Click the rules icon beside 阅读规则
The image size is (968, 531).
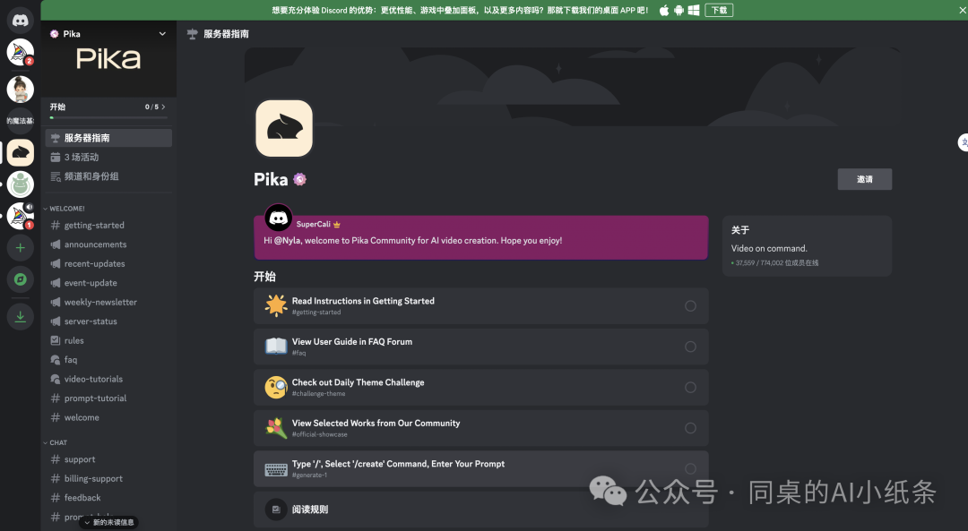pos(276,510)
